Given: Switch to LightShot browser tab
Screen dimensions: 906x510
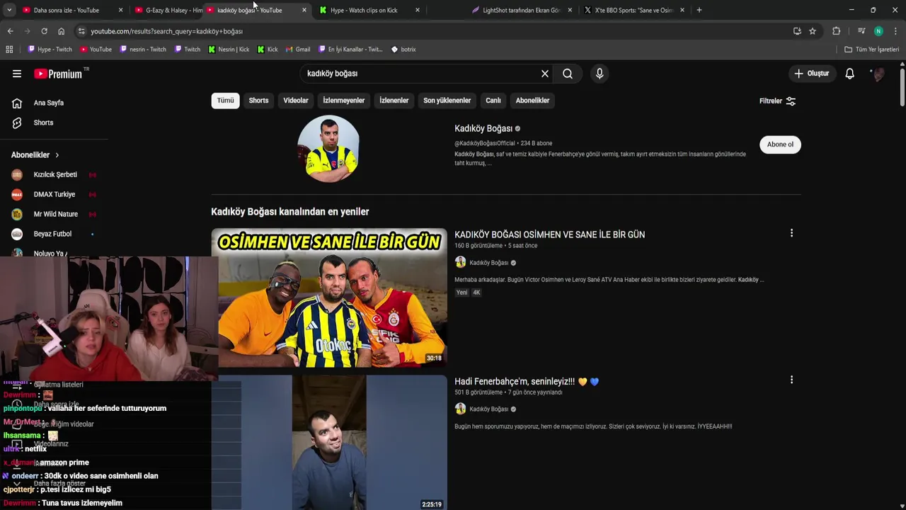Looking at the screenshot, I should [521, 10].
